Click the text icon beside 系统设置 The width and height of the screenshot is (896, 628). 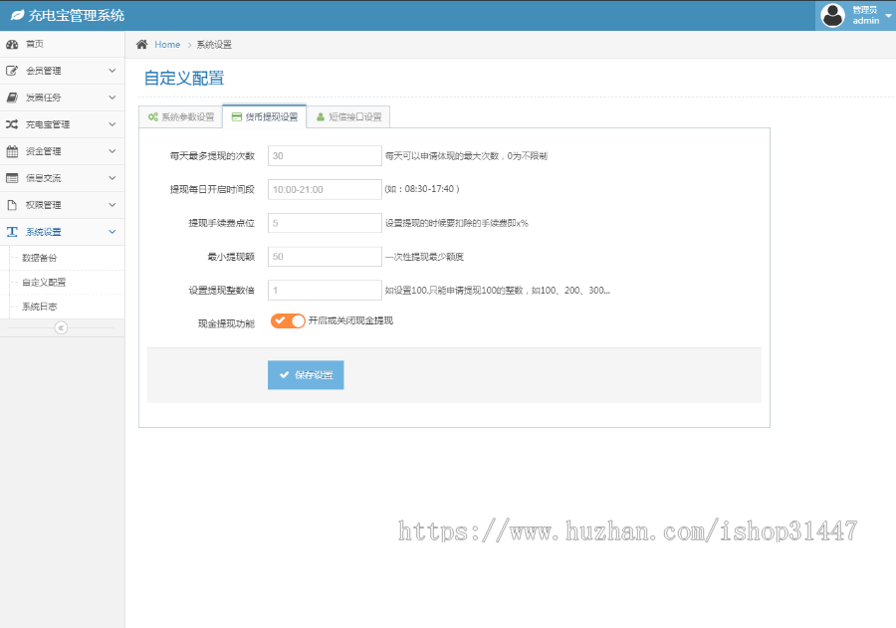point(12,232)
